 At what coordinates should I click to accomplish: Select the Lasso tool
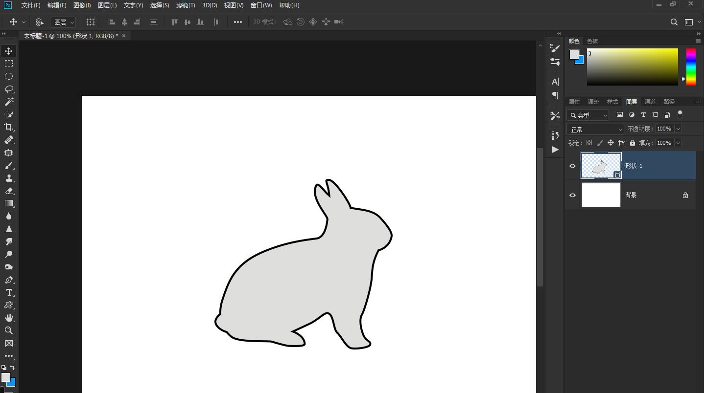click(x=9, y=89)
